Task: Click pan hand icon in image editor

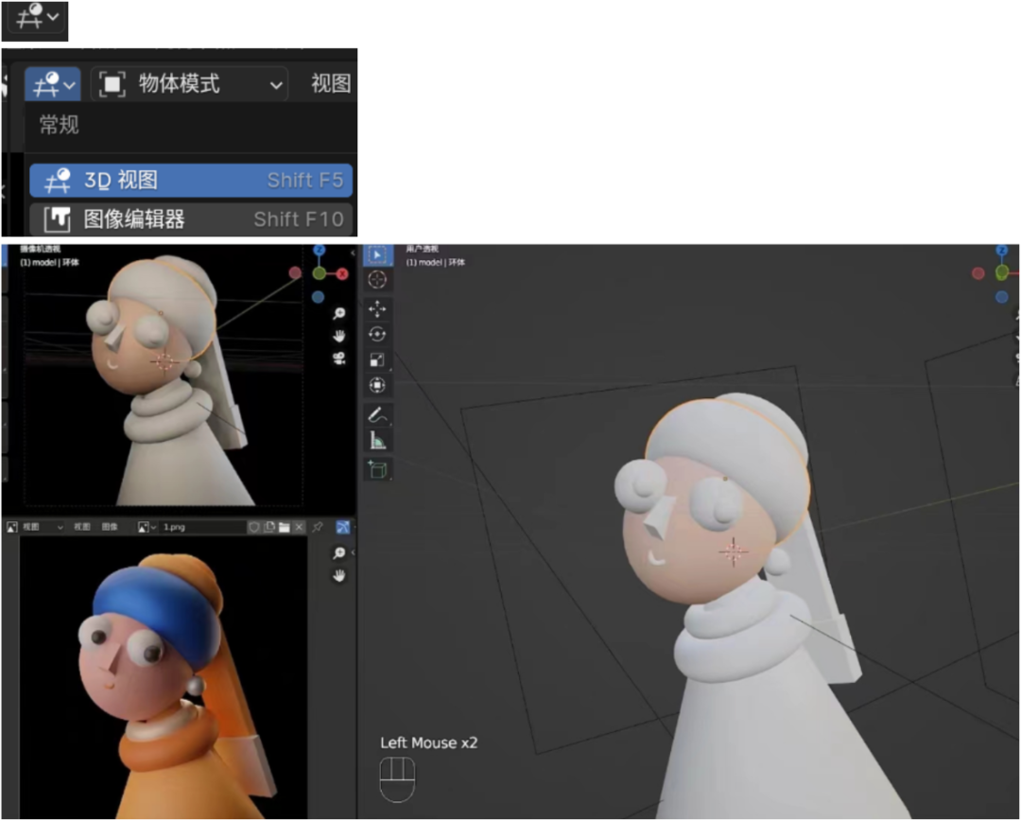Action: 339,575
